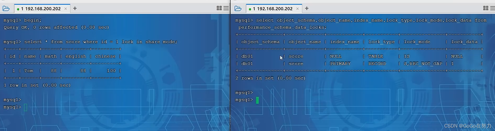Click the right terminal green cursor
495x131 pixels.
click(x=257, y=100)
